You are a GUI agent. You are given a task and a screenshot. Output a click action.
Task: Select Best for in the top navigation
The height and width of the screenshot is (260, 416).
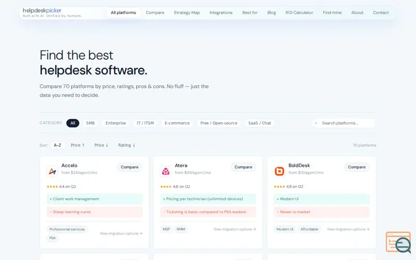(x=250, y=12)
